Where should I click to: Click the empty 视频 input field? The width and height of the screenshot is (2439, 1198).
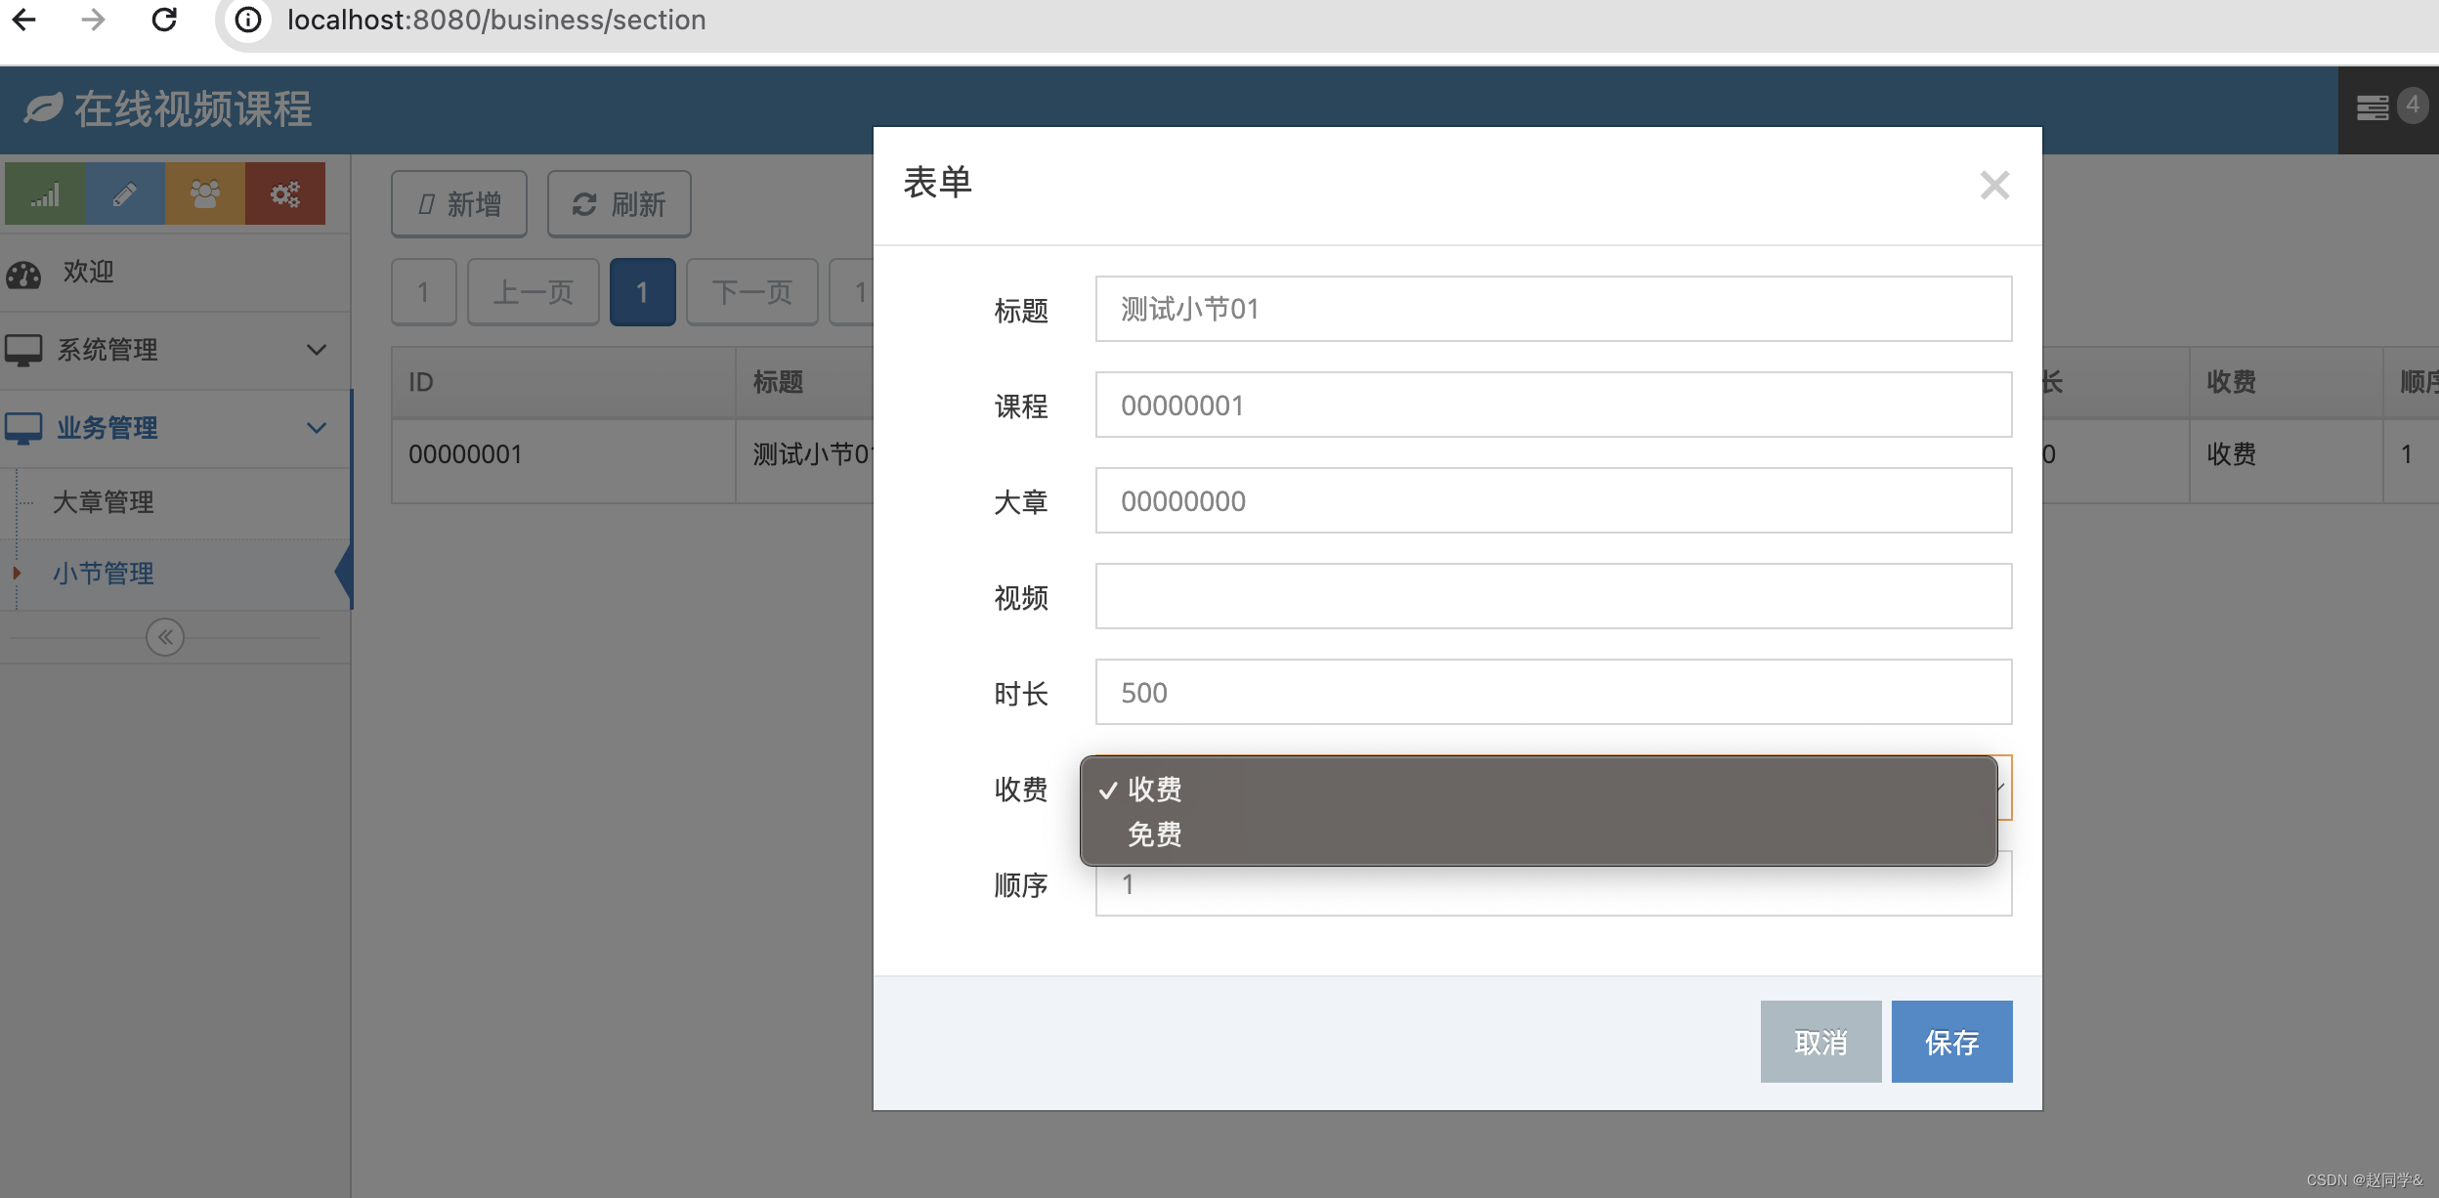pyautogui.click(x=1553, y=596)
